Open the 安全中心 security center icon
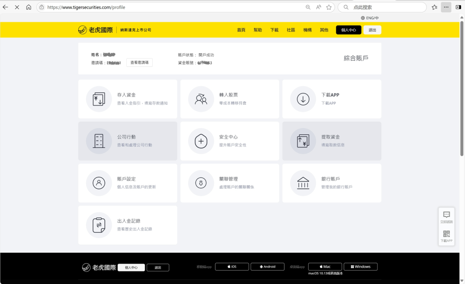Screen dimensions: 465x284 [x=201, y=141]
